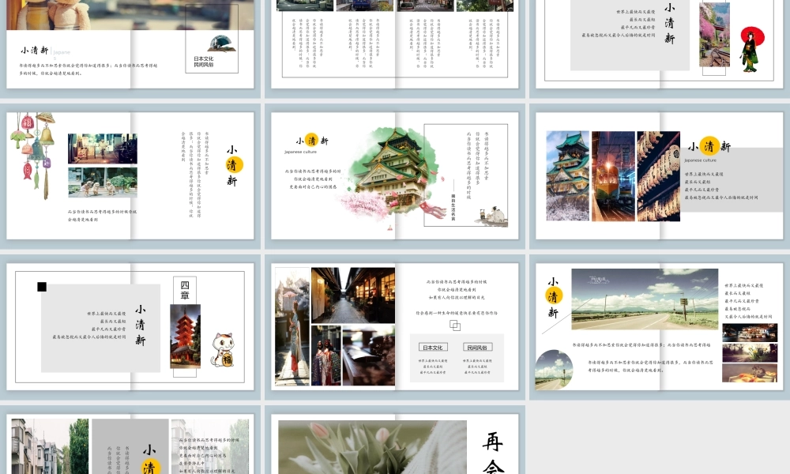
Task: Select the circular road photo on the landscape slide
Action: [x=554, y=370]
